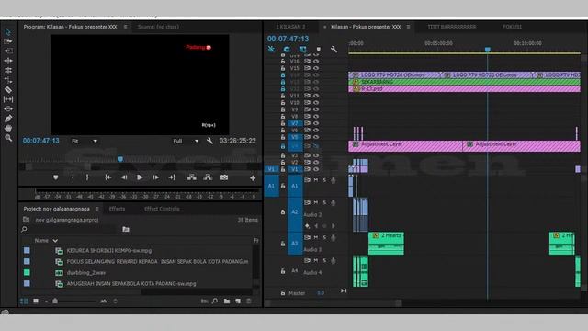
Task: Open the FOKUS1 sequence tab
Action: point(513,27)
